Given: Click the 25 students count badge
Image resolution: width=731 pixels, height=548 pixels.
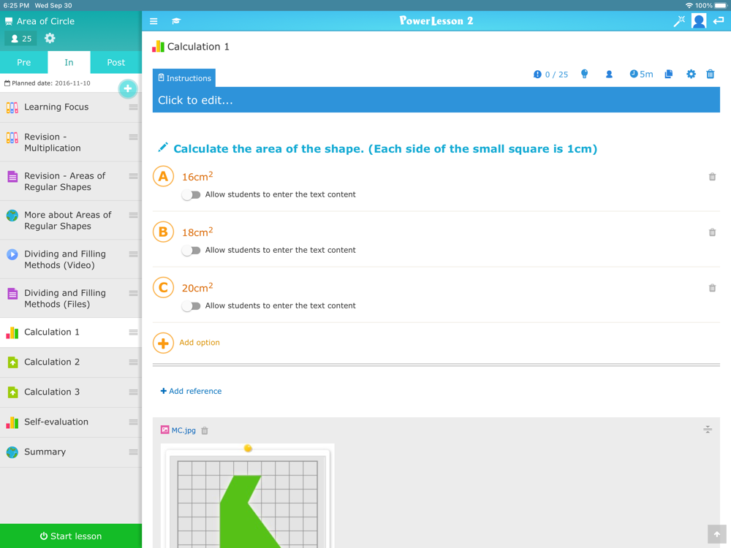Looking at the screenshot, I should click(x=21, y=39).
